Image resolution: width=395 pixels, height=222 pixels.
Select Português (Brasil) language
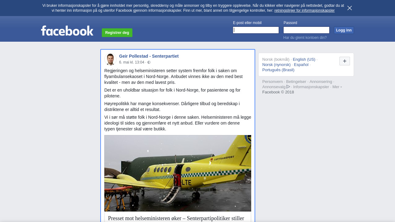click(278, 70)
